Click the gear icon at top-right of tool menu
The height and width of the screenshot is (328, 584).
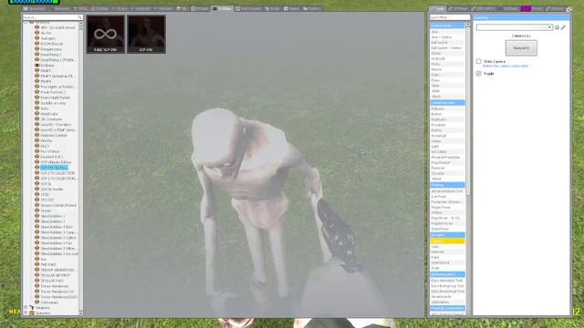568,9
